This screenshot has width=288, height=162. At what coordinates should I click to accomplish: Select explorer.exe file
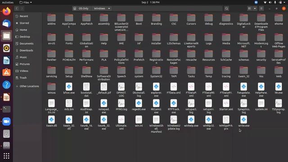coord(156,90)
